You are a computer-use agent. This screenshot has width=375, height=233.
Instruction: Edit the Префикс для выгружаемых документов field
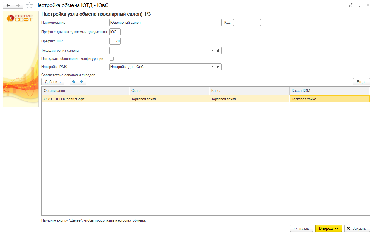tap(115, 32)
